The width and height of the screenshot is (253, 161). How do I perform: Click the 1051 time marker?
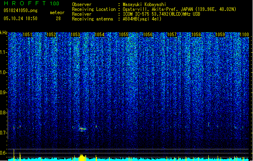coord(27,35)
